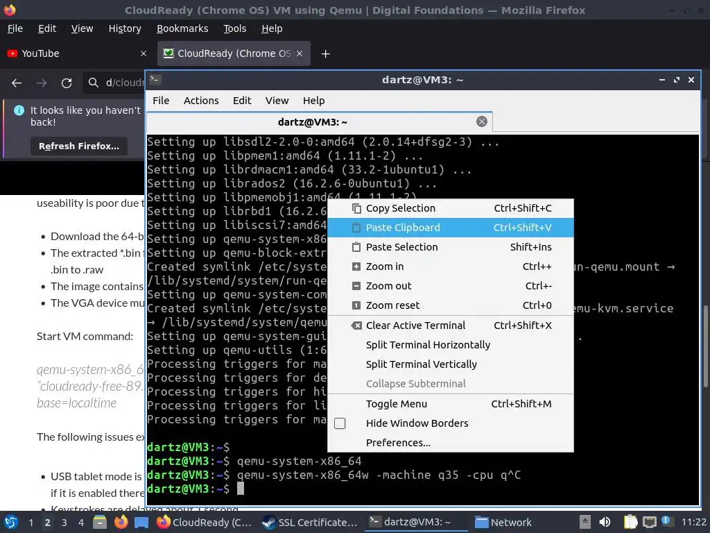Click the info icon in Firefox notification

(x=19, y=110)
